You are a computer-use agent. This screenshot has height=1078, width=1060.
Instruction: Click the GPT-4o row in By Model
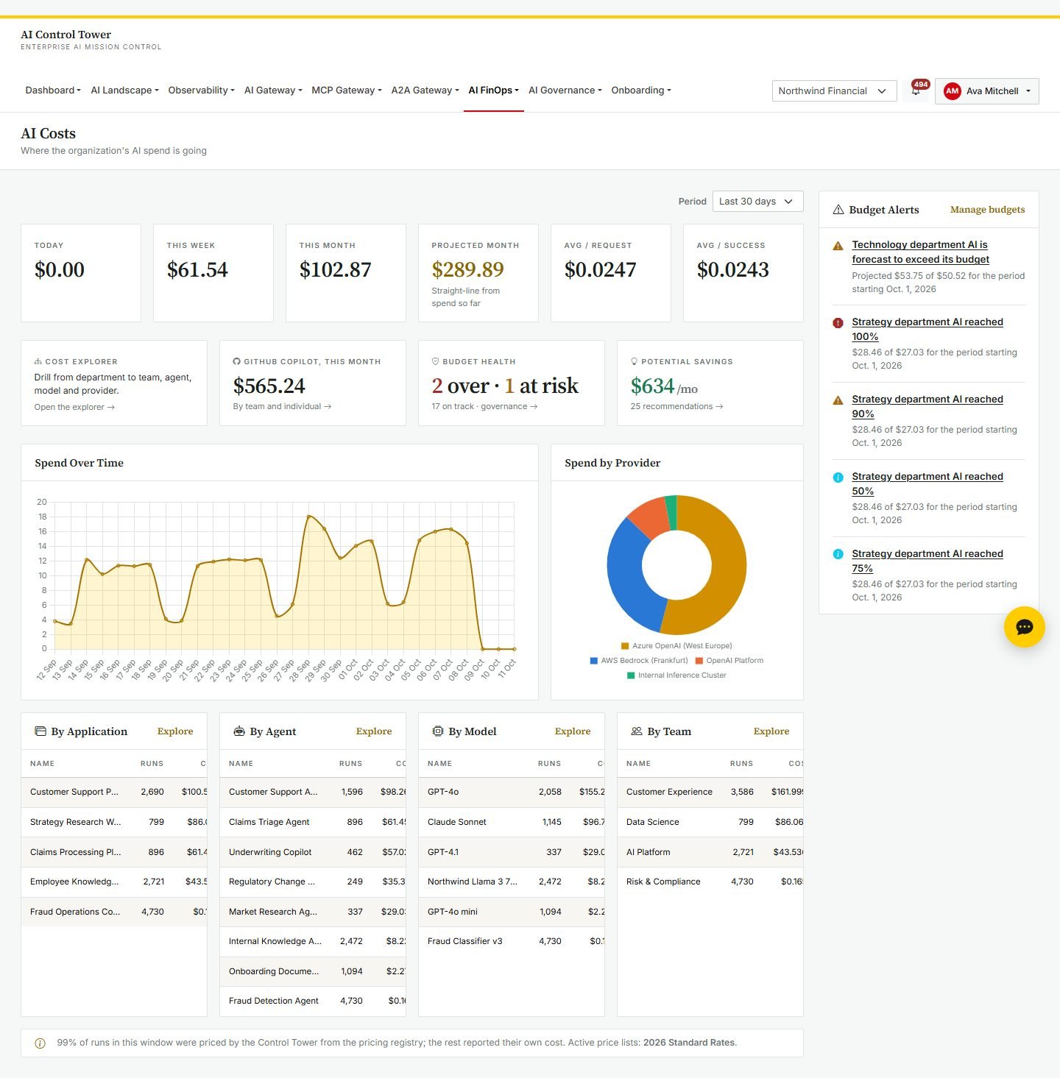(x=512, y=792)
